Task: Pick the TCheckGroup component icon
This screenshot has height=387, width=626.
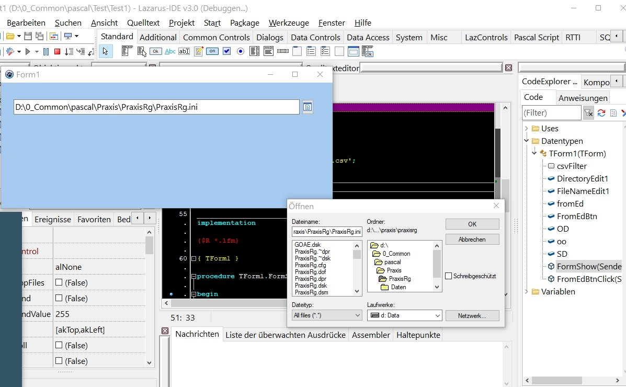Action: point(325,51)
